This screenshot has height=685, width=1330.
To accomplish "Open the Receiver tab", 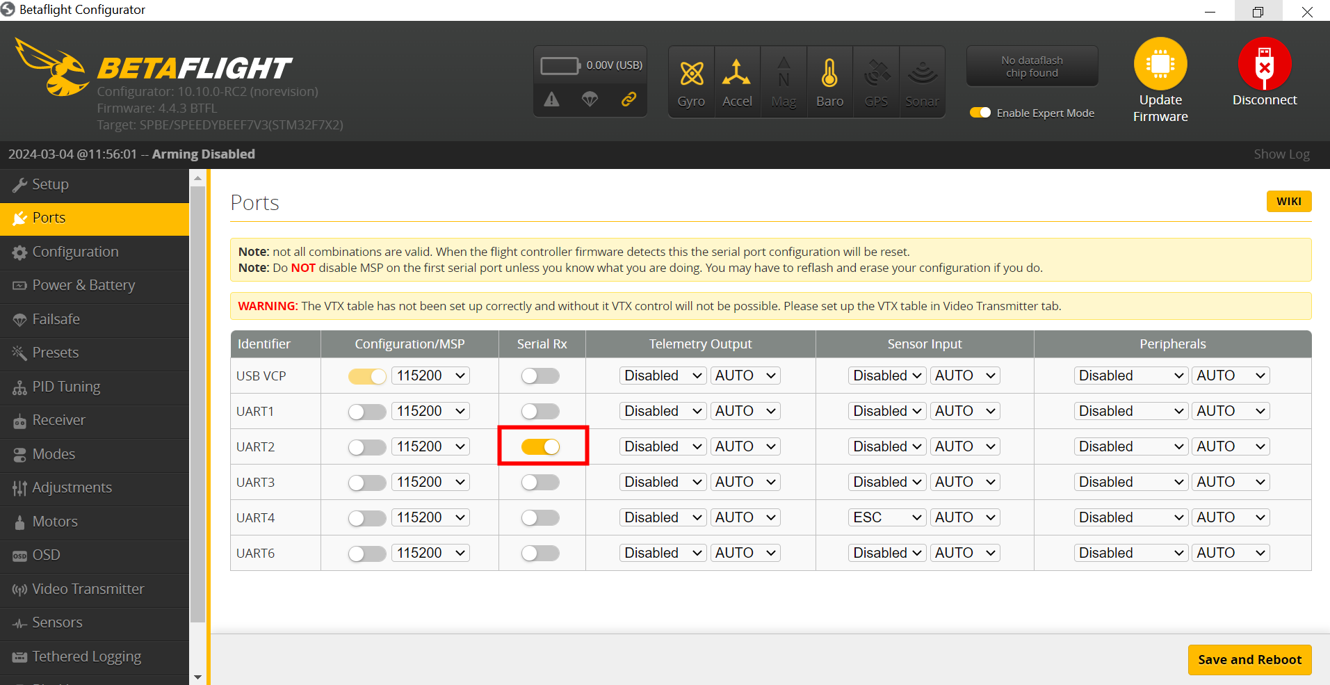I will (95, 421).
